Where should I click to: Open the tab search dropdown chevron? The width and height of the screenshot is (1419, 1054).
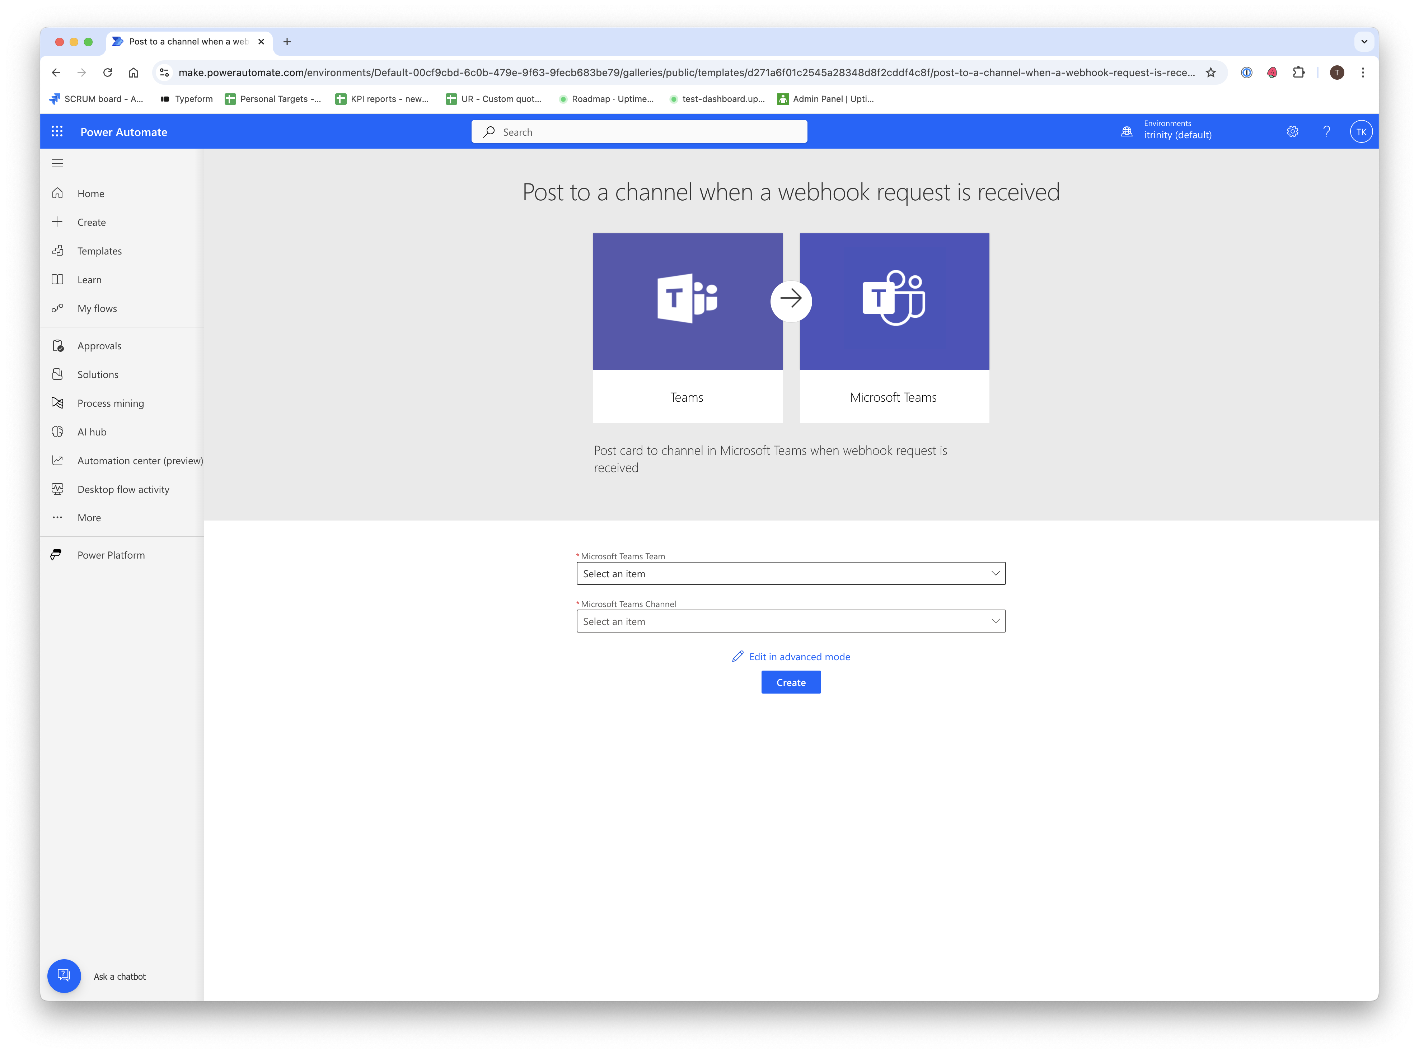coord(1363,42)
